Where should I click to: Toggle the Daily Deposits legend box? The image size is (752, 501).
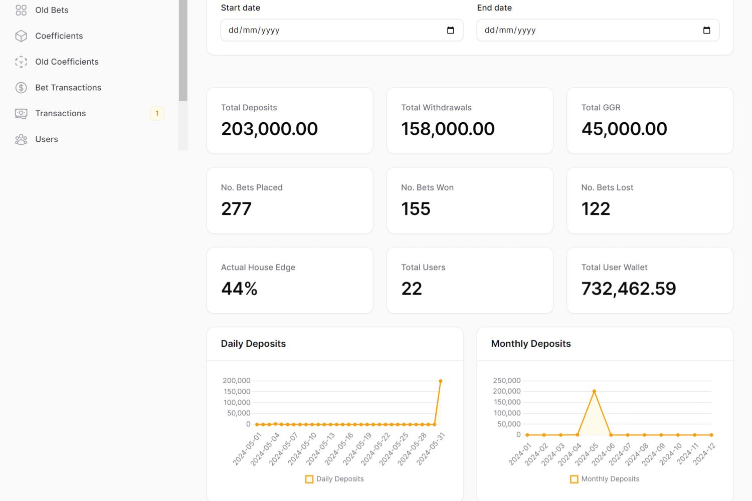click(x=309, y=479)
